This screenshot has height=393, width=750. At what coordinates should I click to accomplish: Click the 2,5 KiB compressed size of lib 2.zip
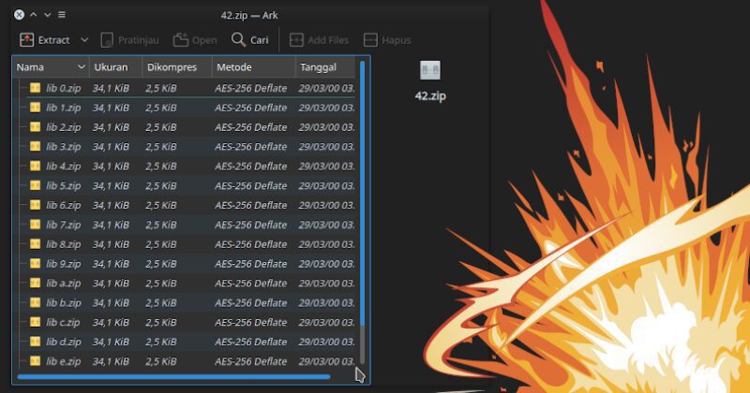pos(161,127)
